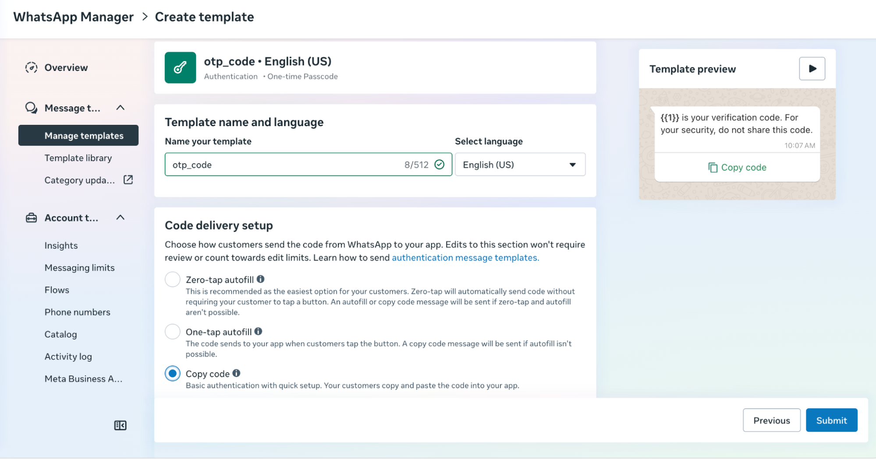
Task: Select the One-tap autofill radio button
Action: [173, 332]
